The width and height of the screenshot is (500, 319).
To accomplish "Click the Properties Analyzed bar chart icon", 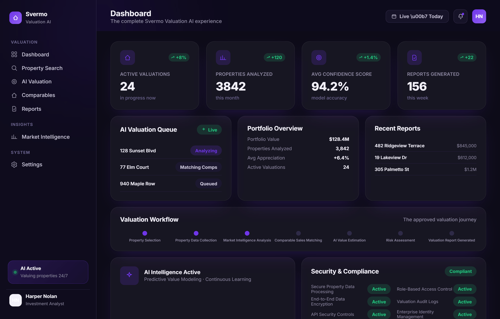I will [x=223, y=58].
